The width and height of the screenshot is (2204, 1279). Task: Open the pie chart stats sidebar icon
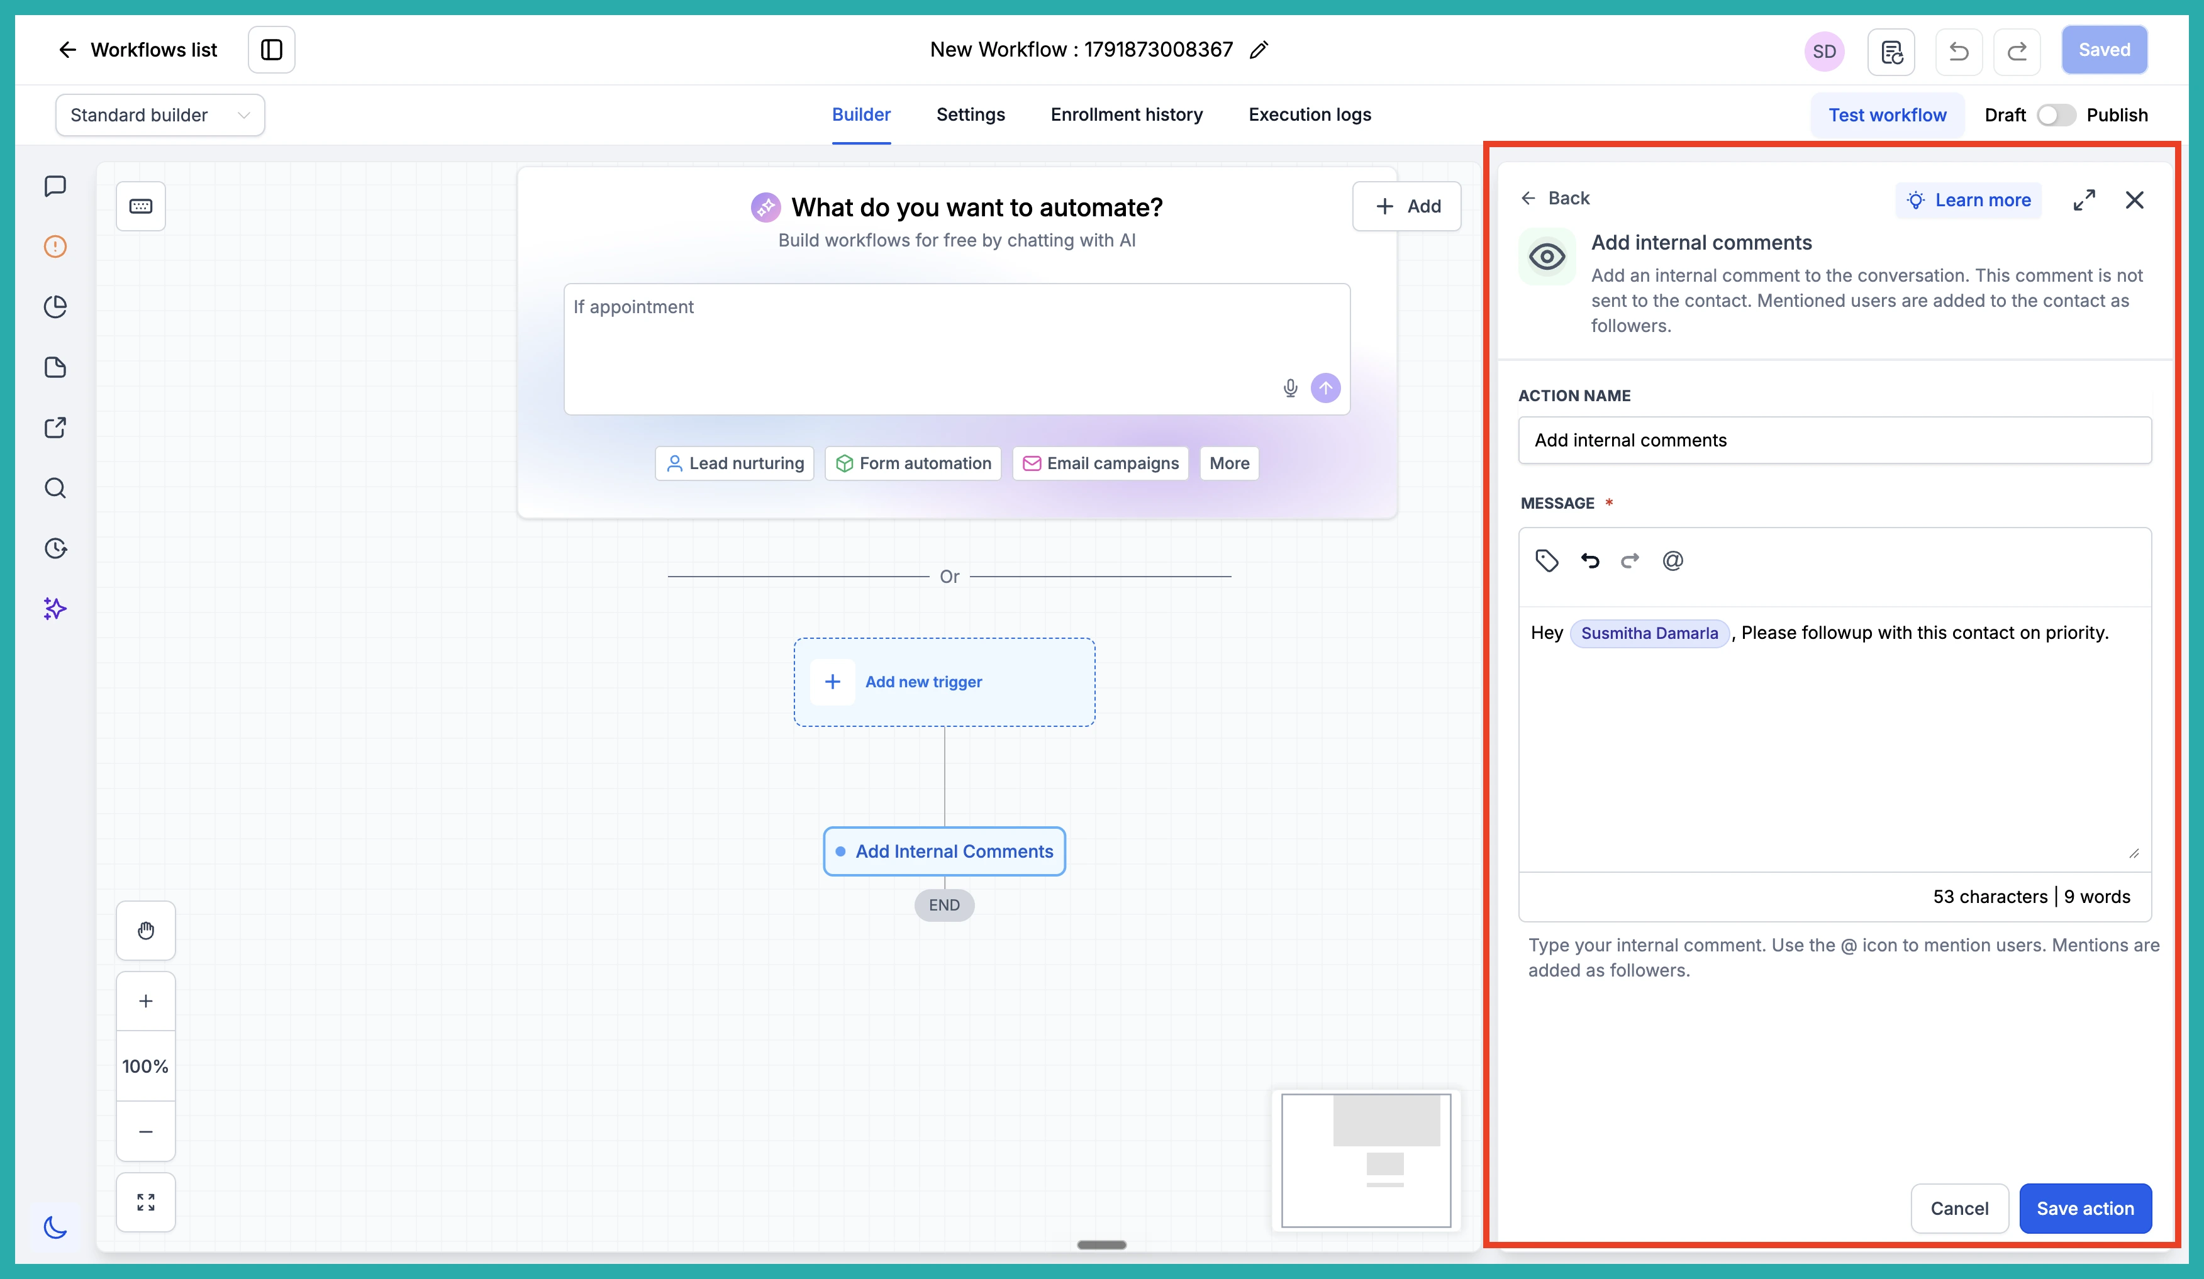[x=55, y=307]
